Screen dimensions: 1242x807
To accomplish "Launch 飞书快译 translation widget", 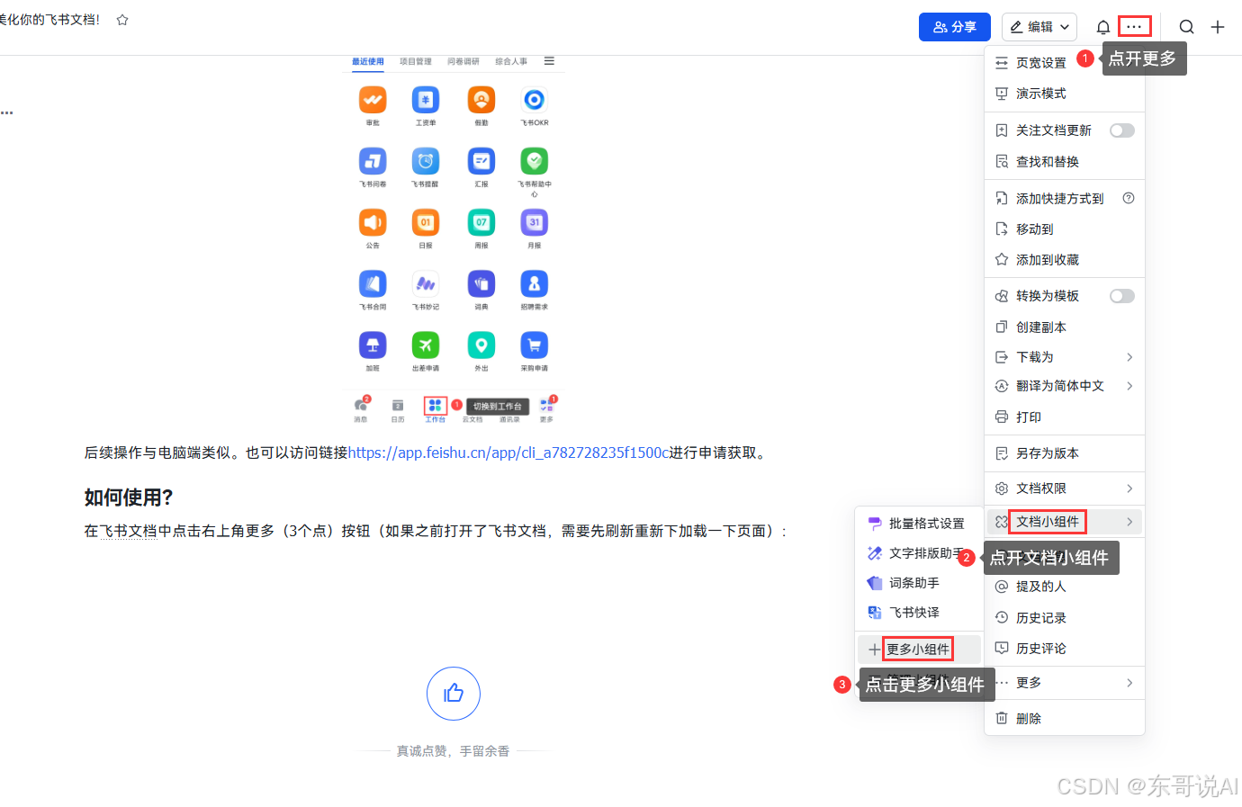I will point(919,613).
